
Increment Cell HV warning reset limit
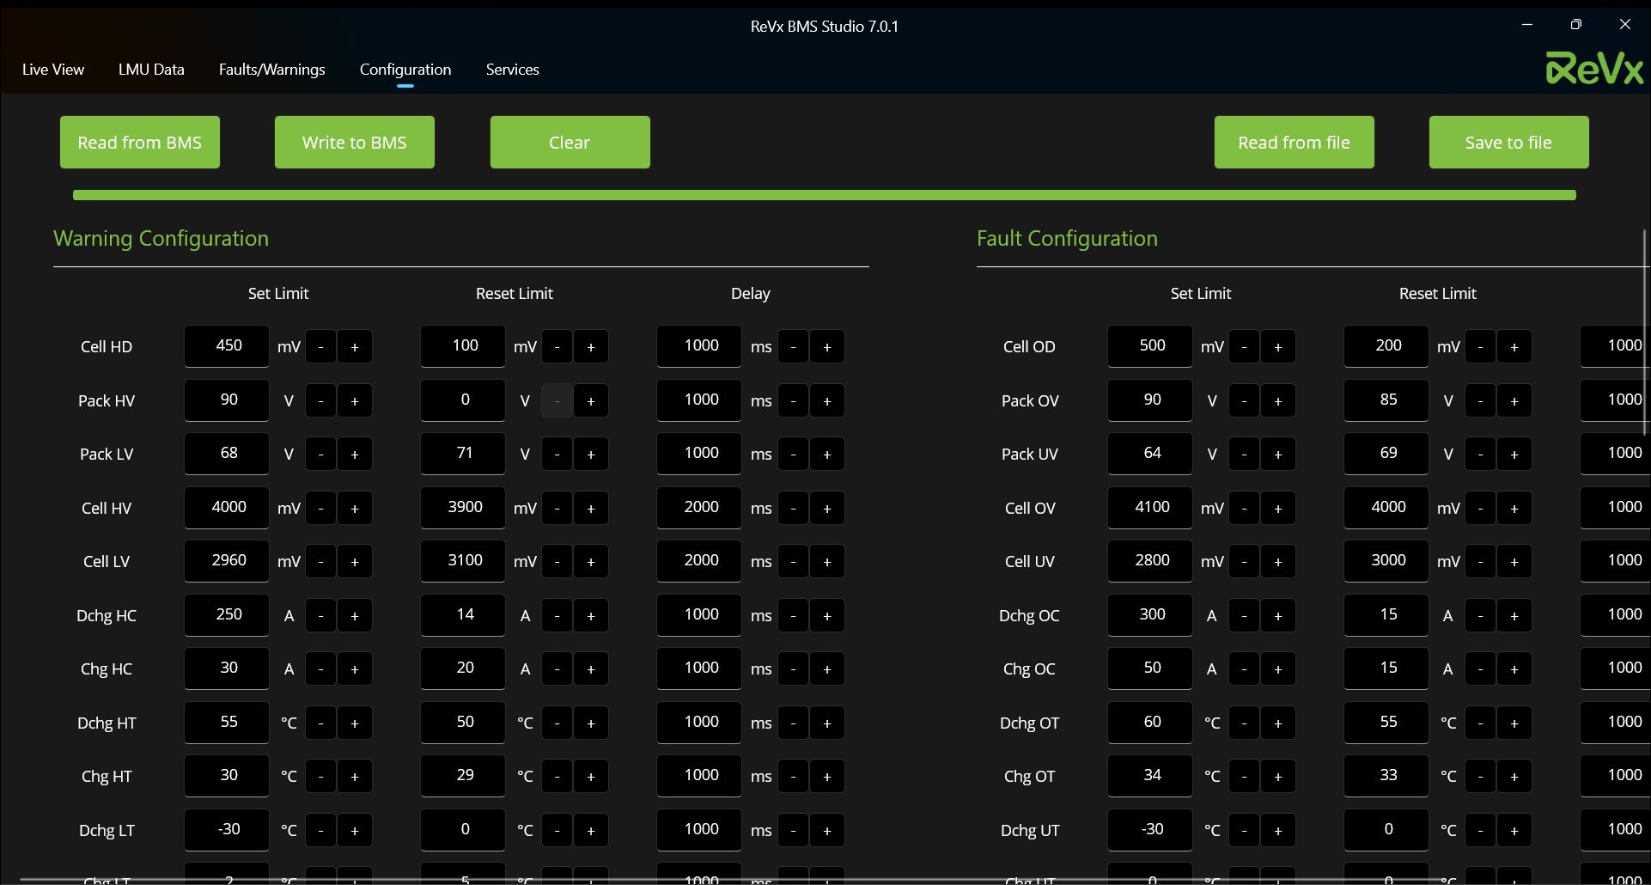590,509
